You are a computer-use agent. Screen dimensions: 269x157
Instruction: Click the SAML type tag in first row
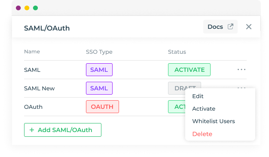click(99, 70)
